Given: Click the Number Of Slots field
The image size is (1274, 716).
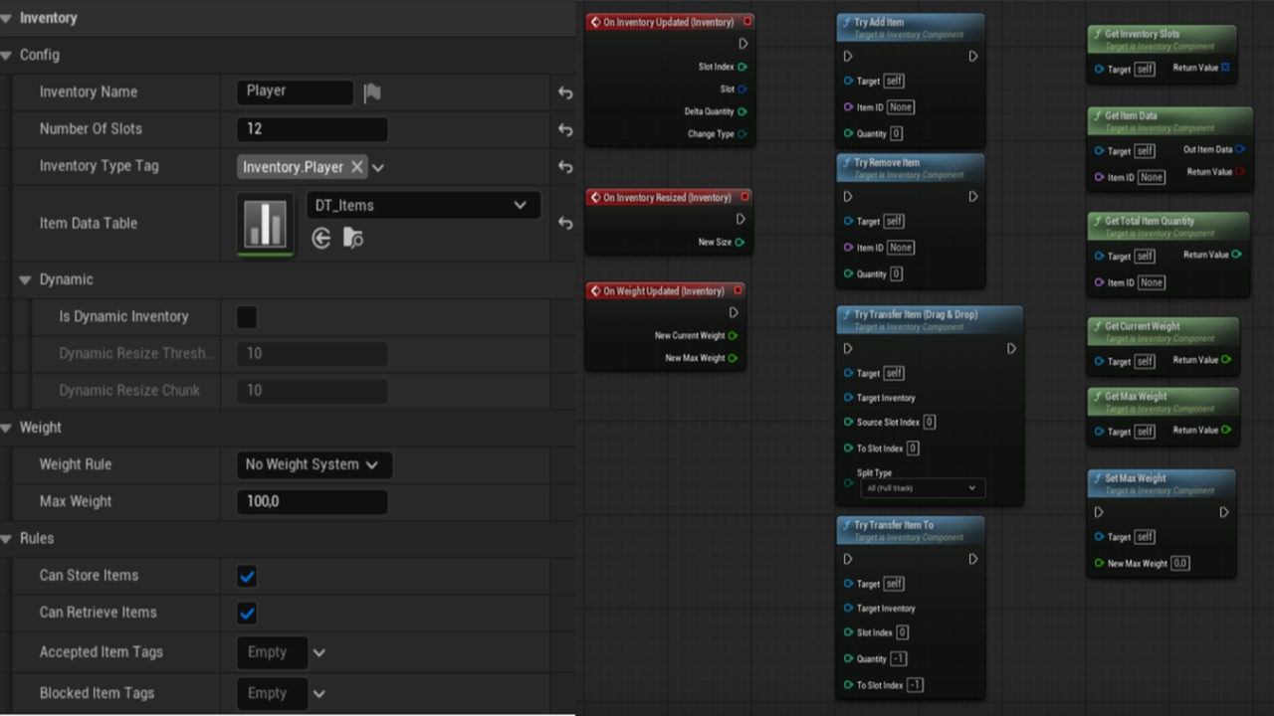Looking at the screenshot, I should tap(312, 129).
